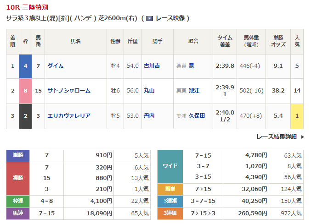
Task: Open trainer 池江 stable page
Action: [194, 91]
